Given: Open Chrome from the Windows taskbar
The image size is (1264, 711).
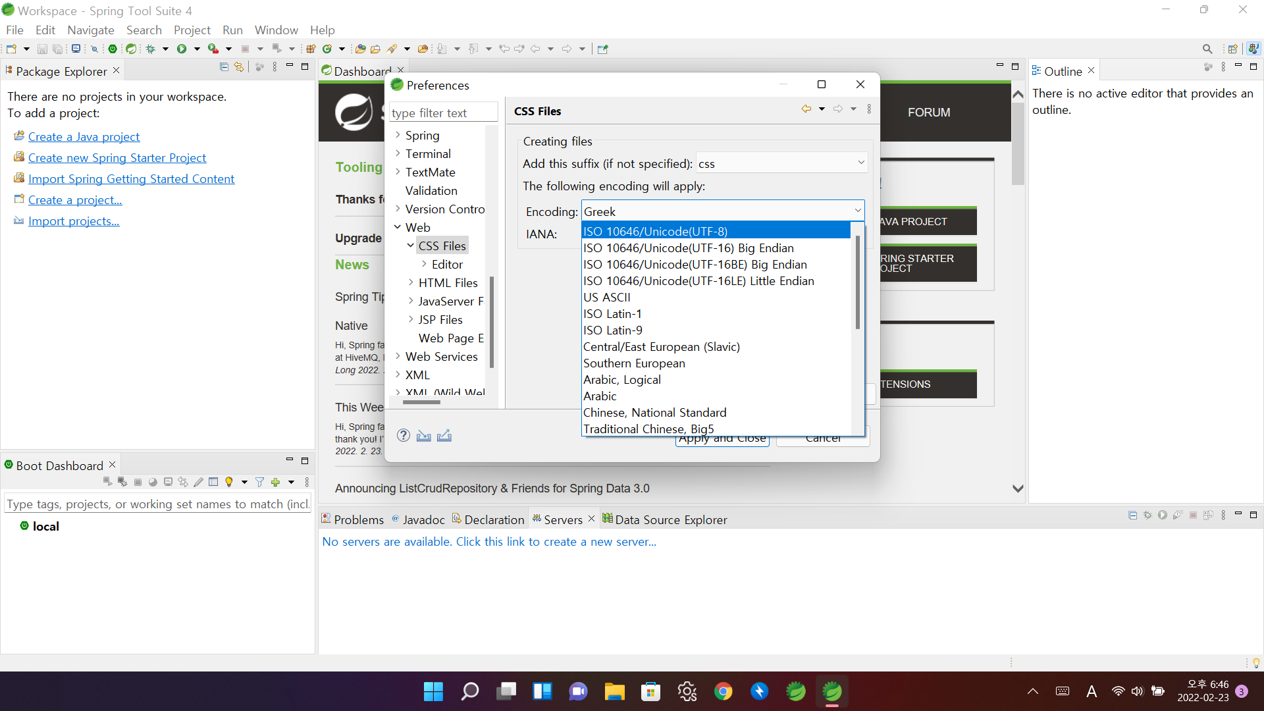Looking at the screenshot, I should (723, 691).
